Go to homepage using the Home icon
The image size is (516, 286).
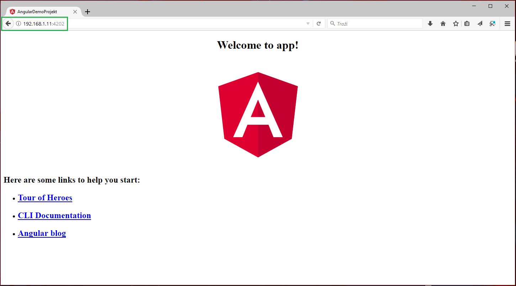tap(443, 23)
